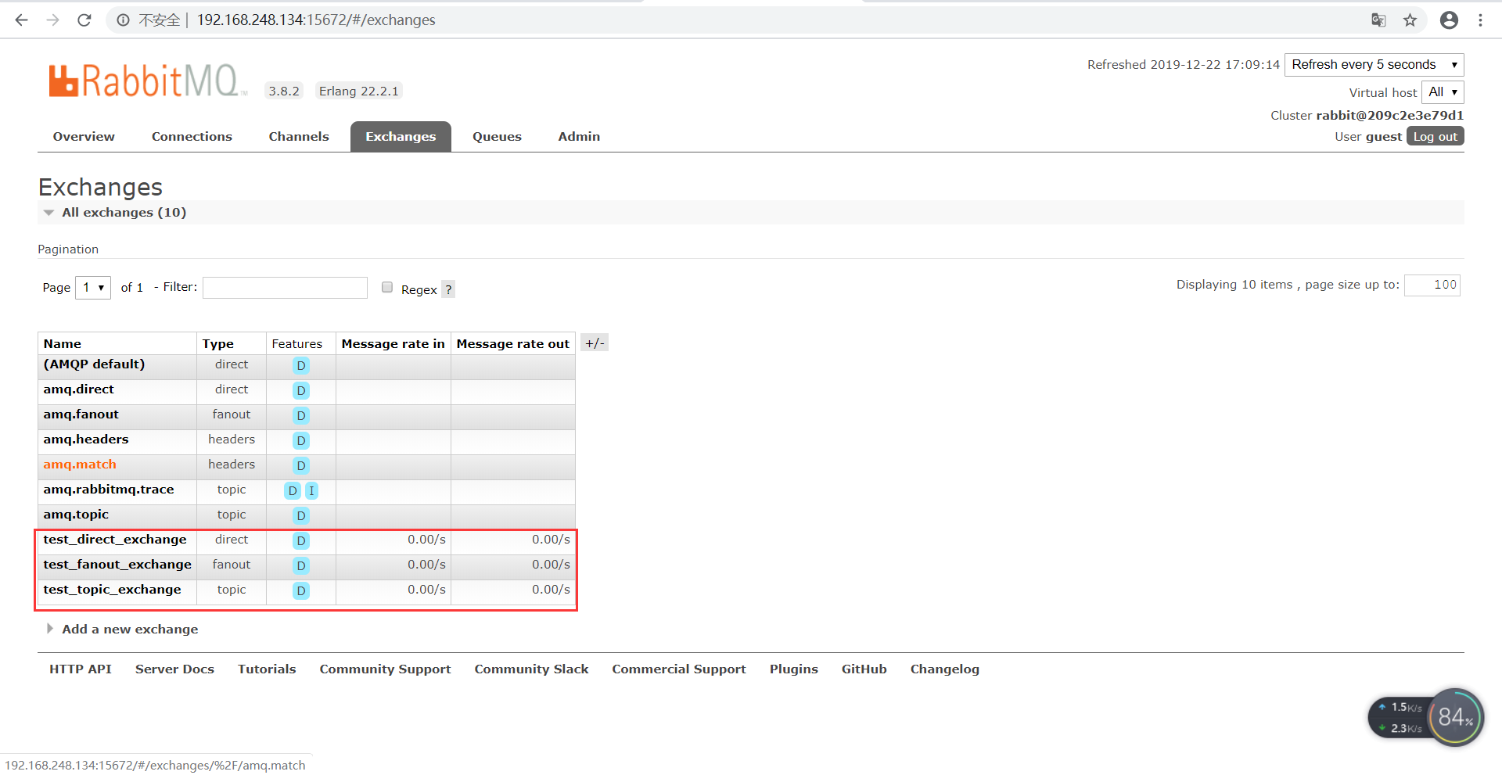
Task: Click the D badge for test_topic_exchange
Action: [301, 590]
